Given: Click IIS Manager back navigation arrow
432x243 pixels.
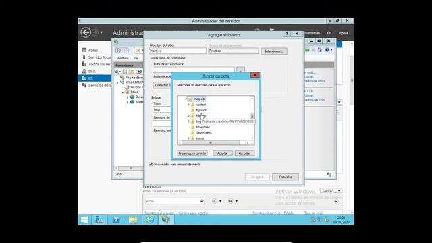Looking at the screenshot, I should pos(118,51).
